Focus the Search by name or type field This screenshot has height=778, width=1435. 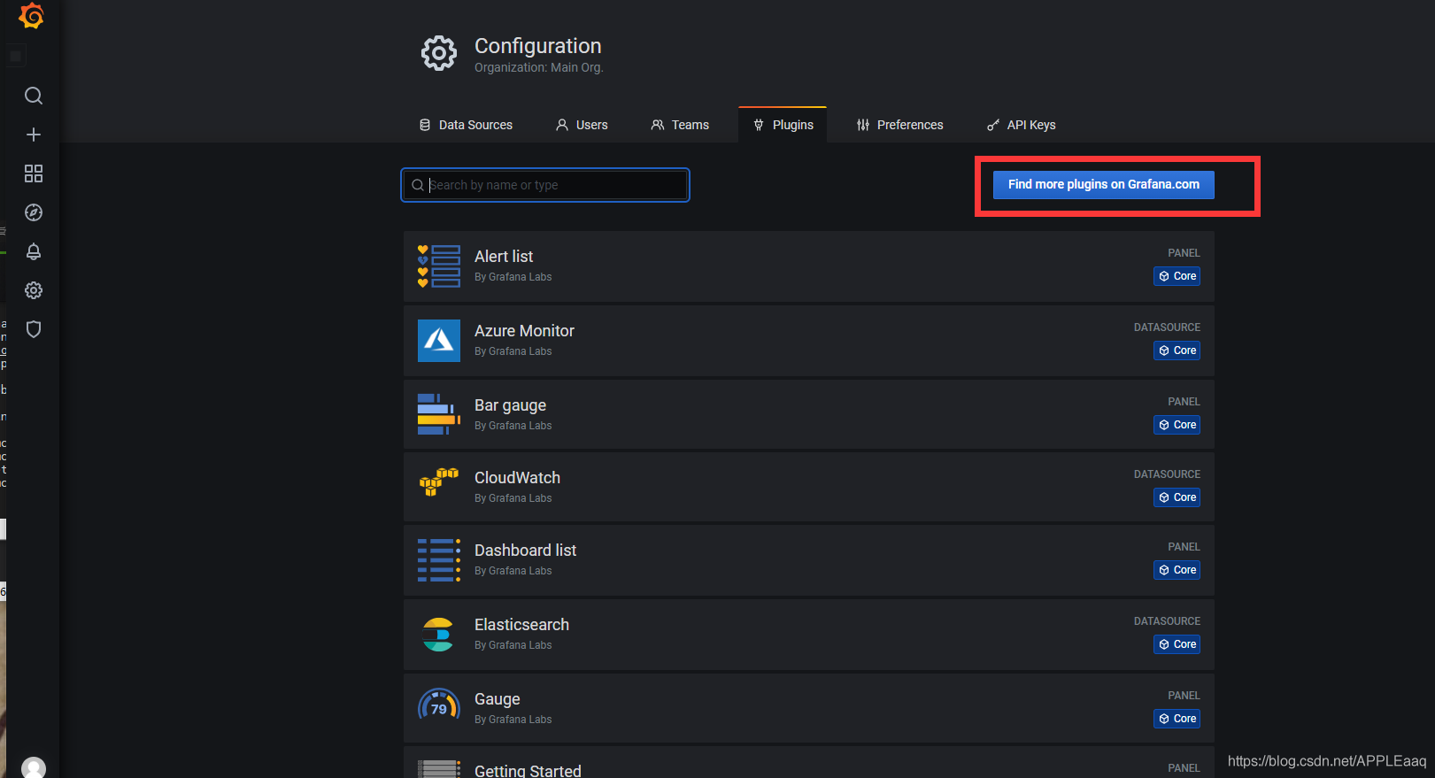(x=545, y=185)
